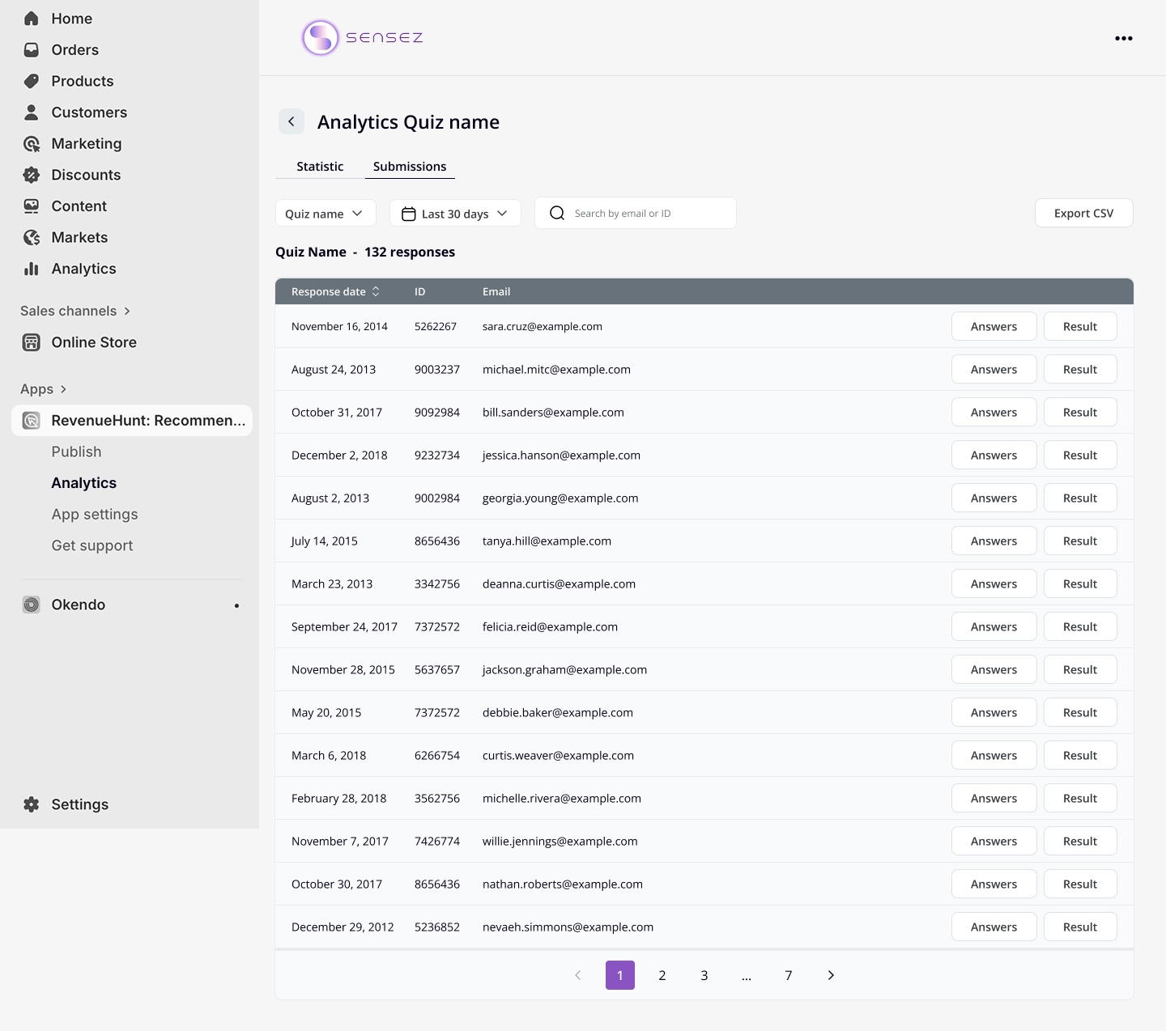Click the Home icon in sidebar
The width and height of the screenshot is (1166, 1031).
[32, 19]
